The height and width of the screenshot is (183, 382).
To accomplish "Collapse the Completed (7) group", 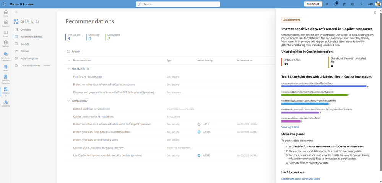I will [68, 101].
